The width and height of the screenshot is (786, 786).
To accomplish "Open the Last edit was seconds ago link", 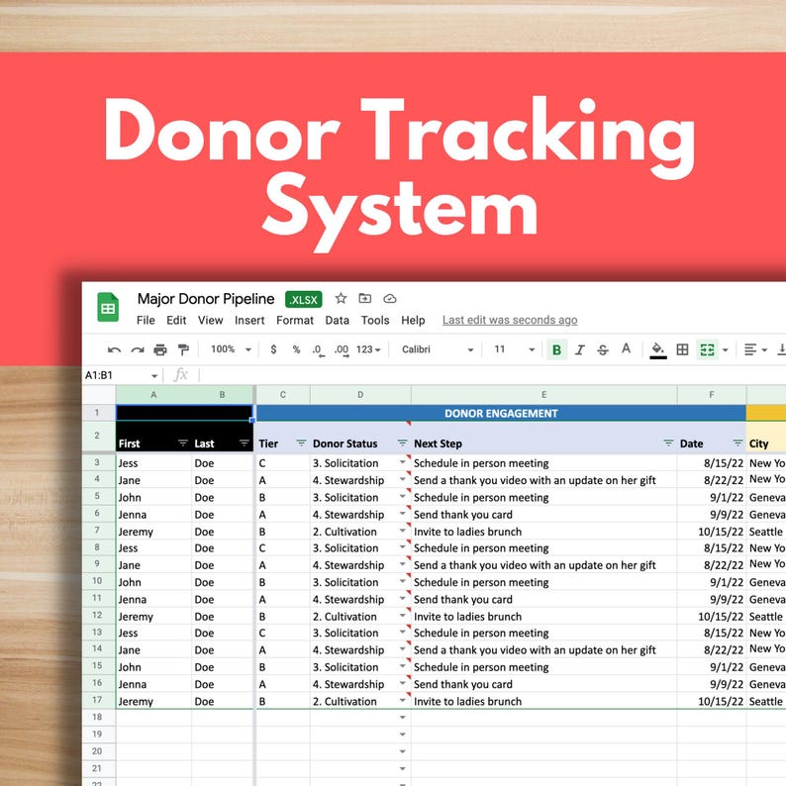I will point(510,321).
